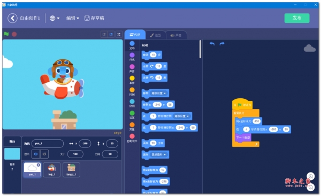Show sprite with the eye toggle
This screenshot has width=321, height=196.
pos(36,154)
